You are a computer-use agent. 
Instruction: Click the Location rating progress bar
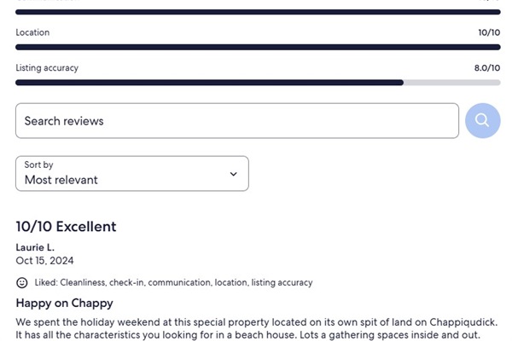258,47
